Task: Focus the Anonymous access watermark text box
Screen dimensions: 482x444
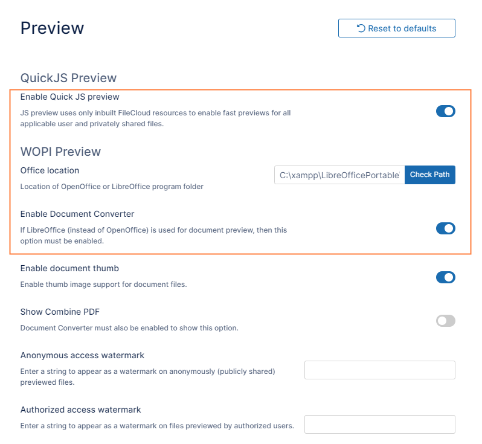Action: pos(379,370)
